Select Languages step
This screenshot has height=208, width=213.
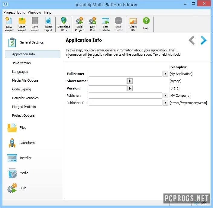(20, 72)
